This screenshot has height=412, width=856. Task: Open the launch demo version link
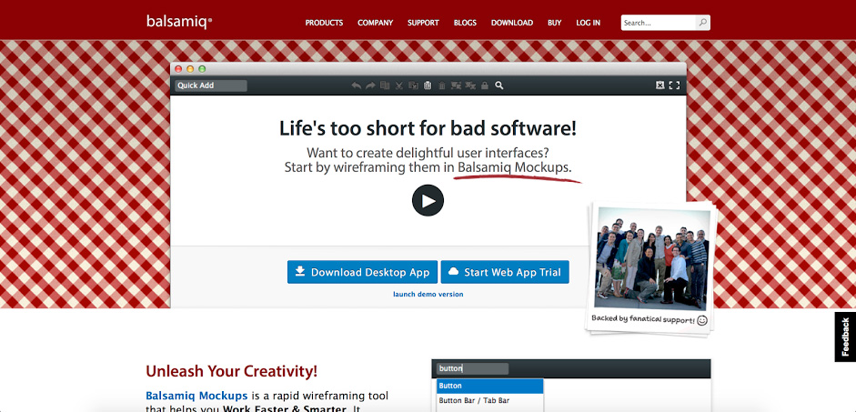428,294
